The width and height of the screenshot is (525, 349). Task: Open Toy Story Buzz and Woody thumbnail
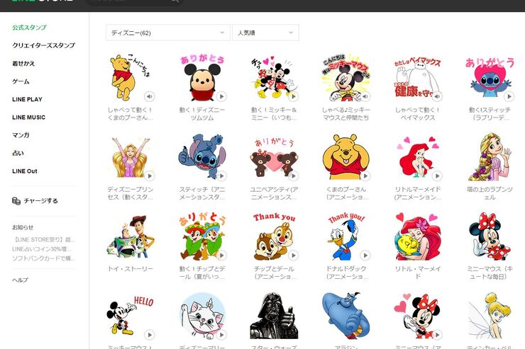tap(130, 236)
